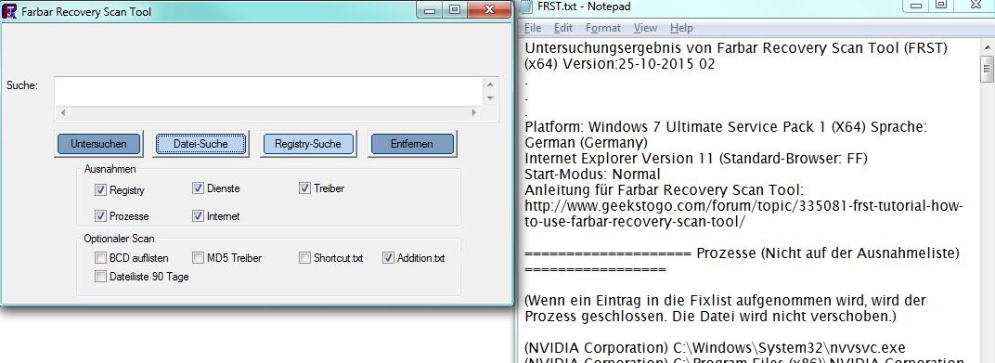Click inside the Suche text field
Image resolution: width=995 pixels, height=363 pixels.
268,91
